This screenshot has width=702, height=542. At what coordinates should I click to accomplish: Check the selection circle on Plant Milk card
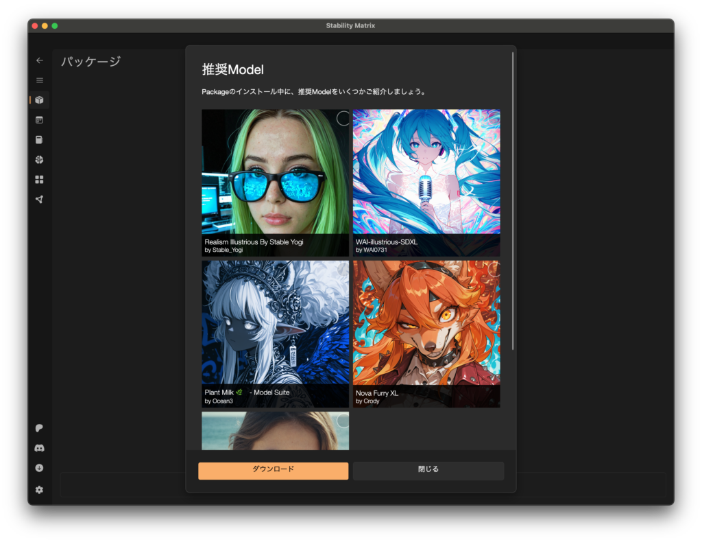[343, 270]
